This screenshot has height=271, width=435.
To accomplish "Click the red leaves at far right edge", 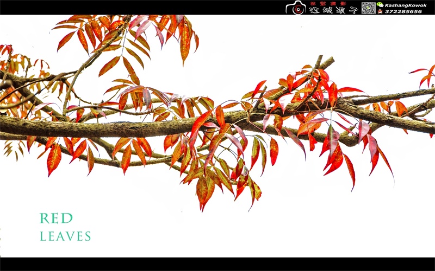I will pos(424,75).
